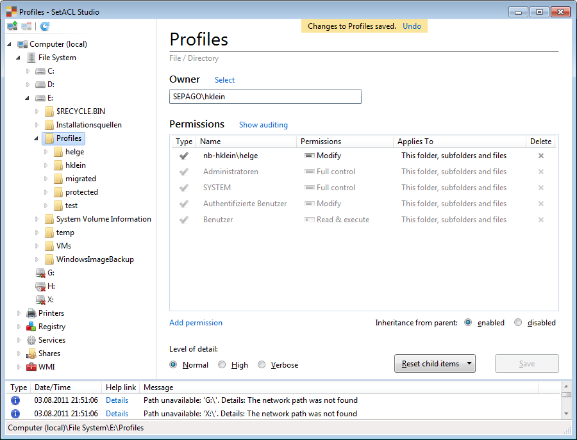Expand the Services node
577x440 pixels.
tap(19, 340)
